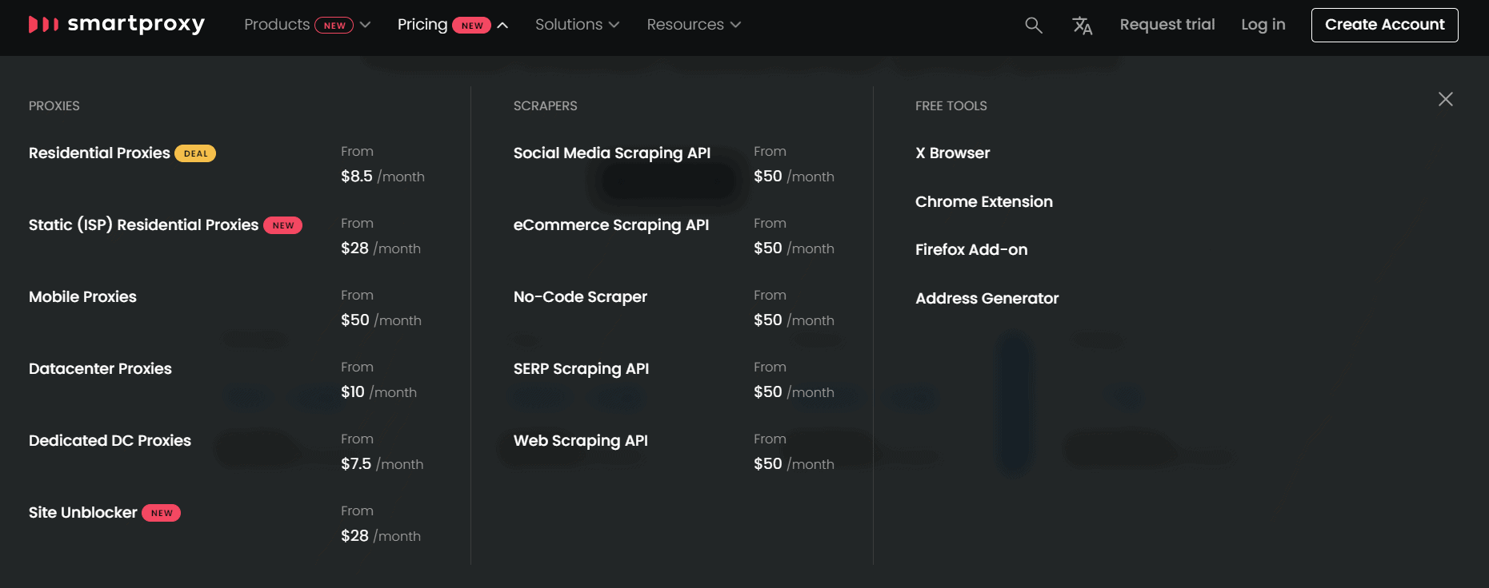
Task: Open No-Code Scraper
Action: pos(580,296)
